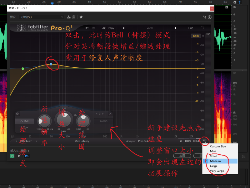This screenshot has height=188, width=250.
Task: Open the Bell filter shape selector
Action: click(x=24, y=121)
